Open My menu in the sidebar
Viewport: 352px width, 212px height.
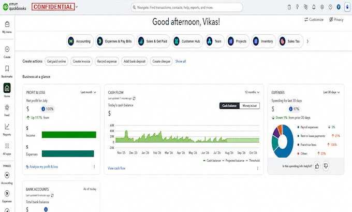click(7, 27)
